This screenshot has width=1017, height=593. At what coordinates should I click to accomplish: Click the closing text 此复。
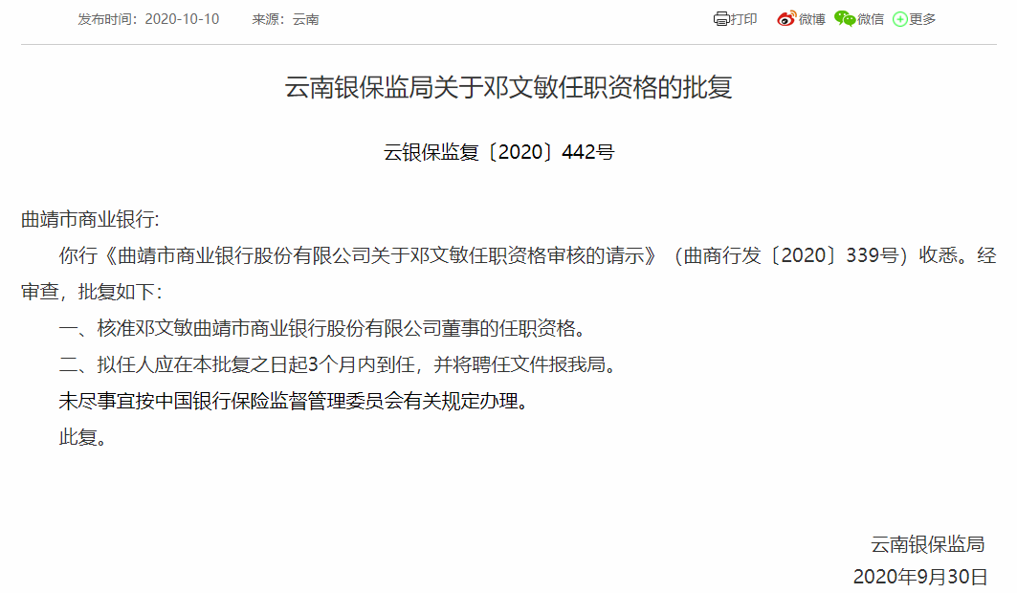(82, 438)
